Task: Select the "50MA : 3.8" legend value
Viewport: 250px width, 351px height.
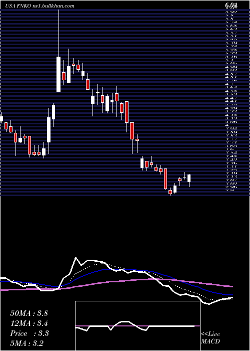Action: click(29, 313)
